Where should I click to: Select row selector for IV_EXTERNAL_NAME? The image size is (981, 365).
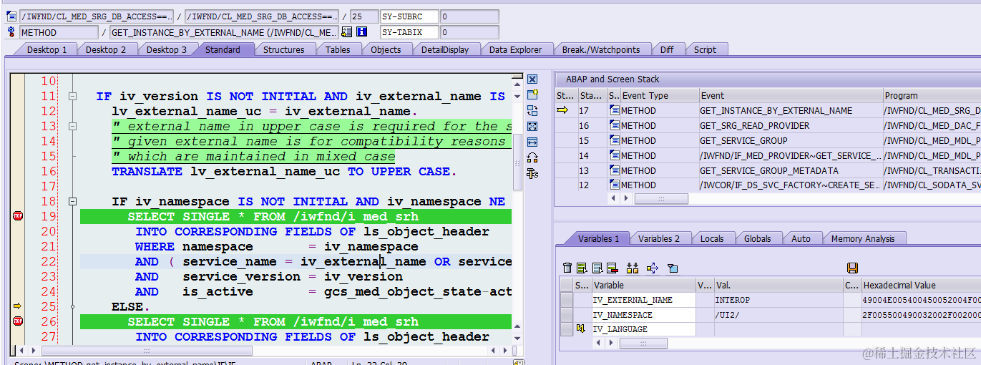[x=566, y=300]
